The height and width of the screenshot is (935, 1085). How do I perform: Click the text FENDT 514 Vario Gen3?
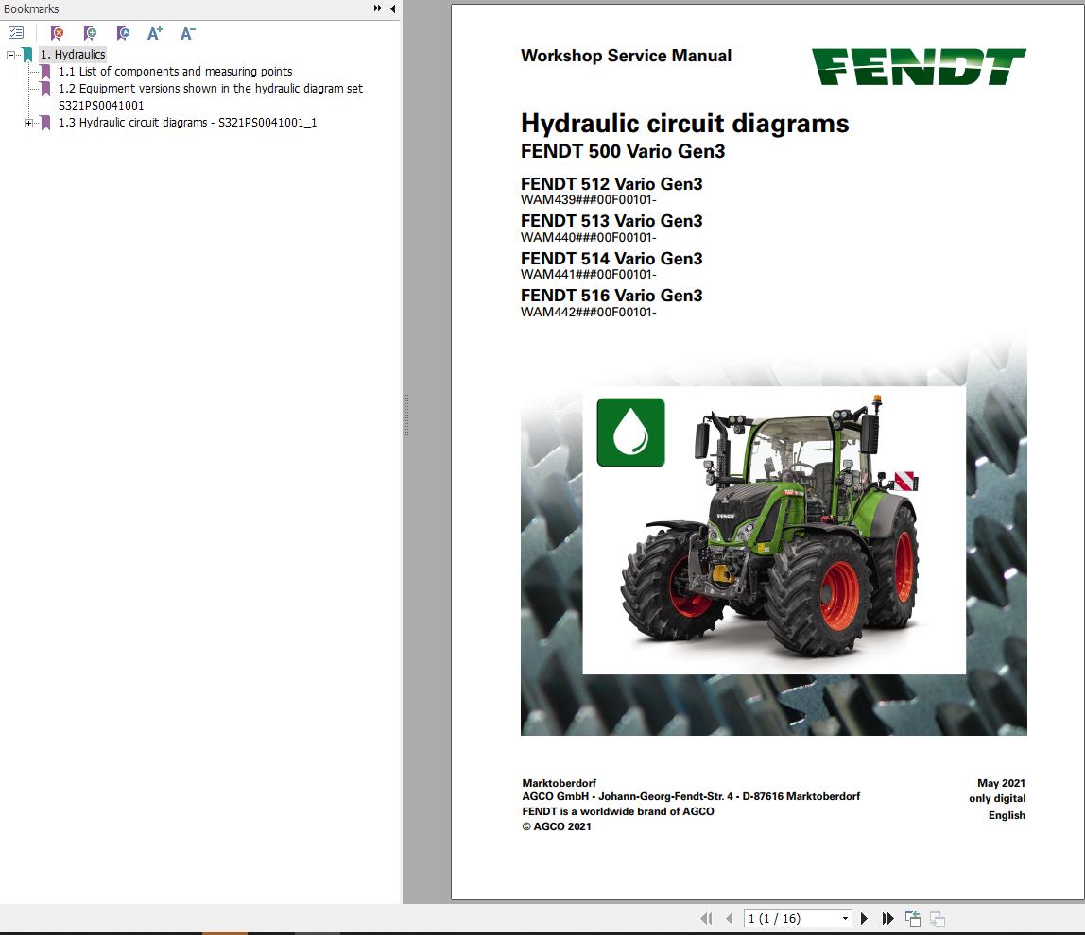click(611, 258)
